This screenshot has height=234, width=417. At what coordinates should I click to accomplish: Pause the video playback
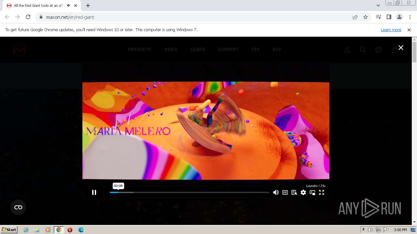94,192
